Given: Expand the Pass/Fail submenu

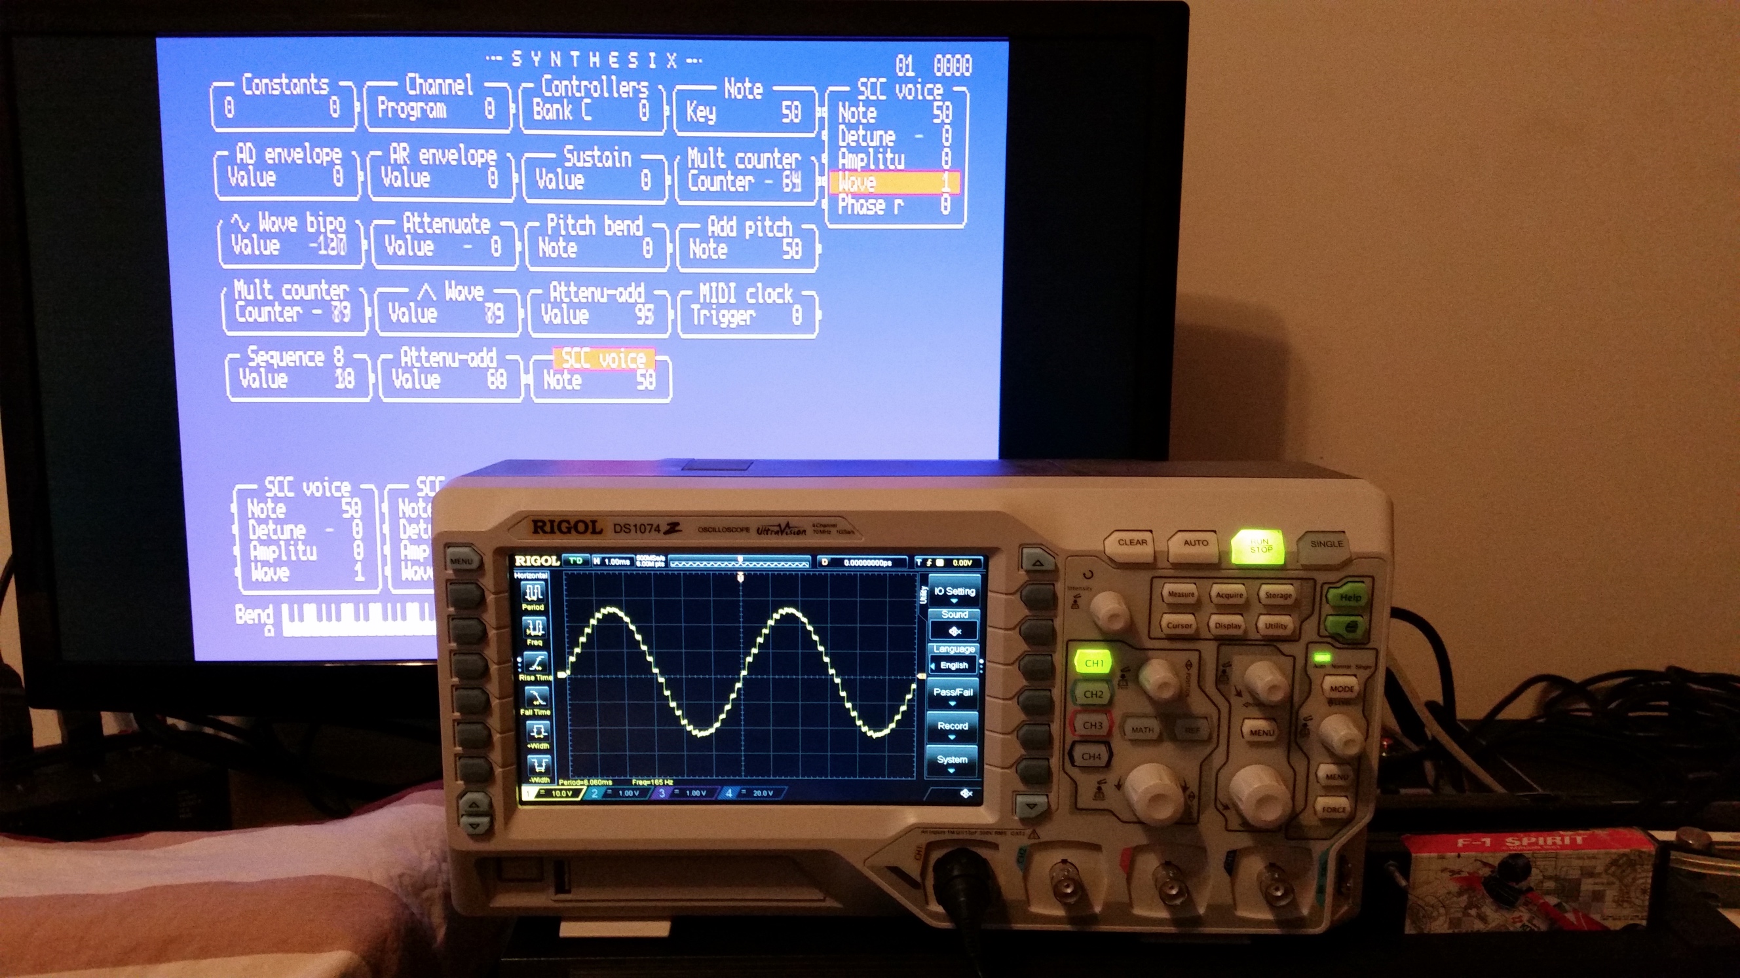Looking at the screenshot, I should tap(953, 695).
